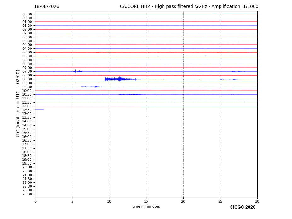Click the signal burst on the 10:30 trace
292x219 pixels.
130,94
